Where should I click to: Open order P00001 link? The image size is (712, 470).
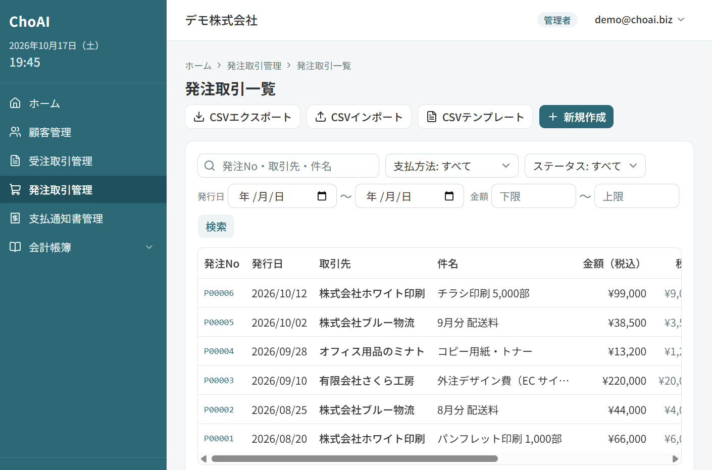pos(219,438)
